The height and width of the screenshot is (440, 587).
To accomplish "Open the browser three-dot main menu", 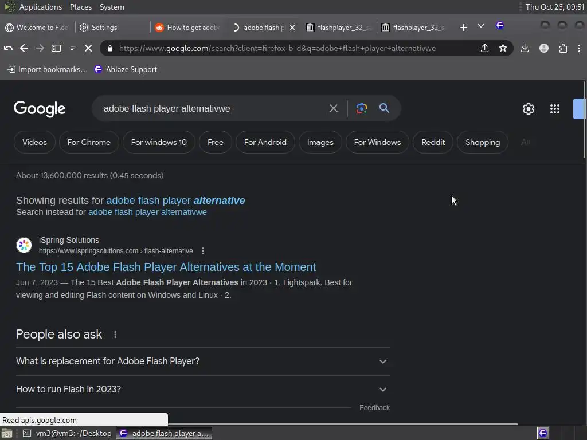I will coord(579,48).
